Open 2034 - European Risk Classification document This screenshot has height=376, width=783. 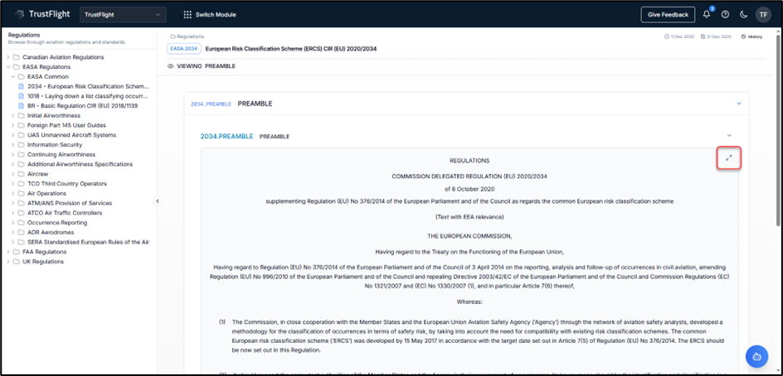pos(84,86)
